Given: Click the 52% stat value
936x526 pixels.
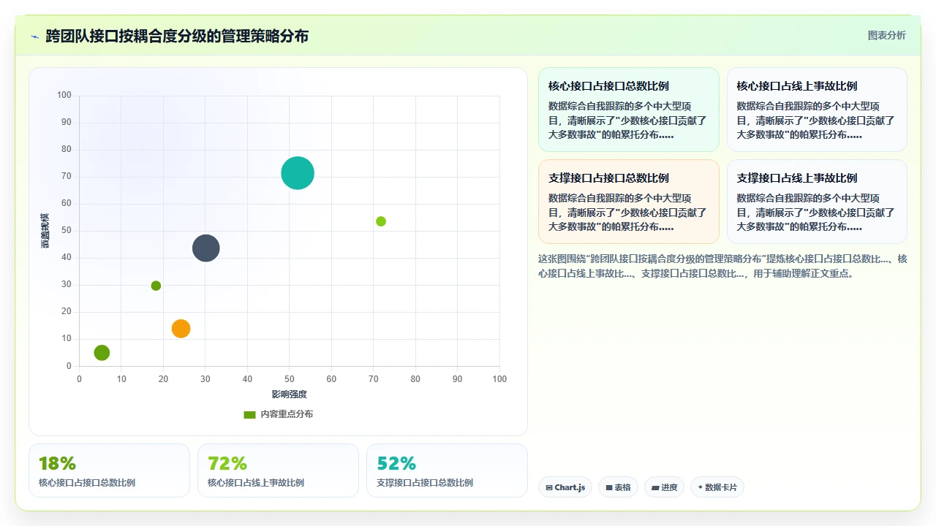Looking at the screenshot, I should tap(396, 463).
